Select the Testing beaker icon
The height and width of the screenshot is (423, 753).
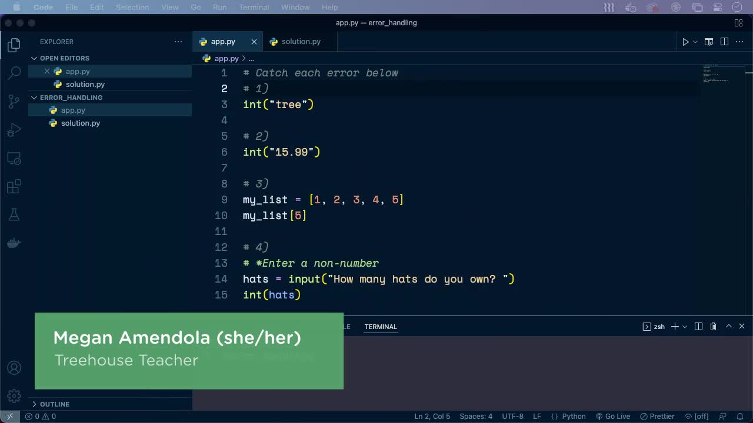tap(14, 214)
